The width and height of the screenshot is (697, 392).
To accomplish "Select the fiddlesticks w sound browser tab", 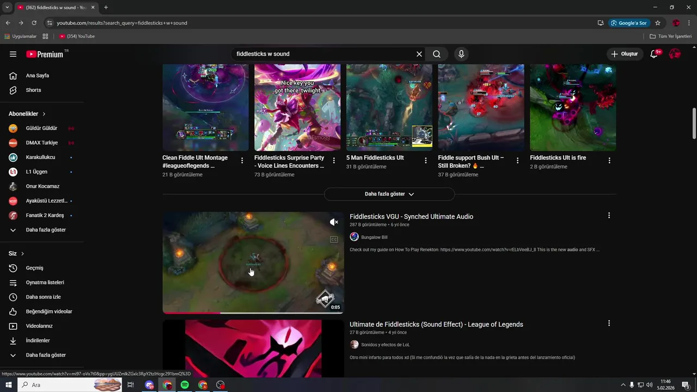I will coord(56,8).
